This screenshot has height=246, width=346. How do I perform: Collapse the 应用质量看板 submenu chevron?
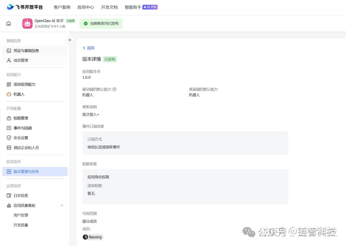pyautogui.click(x=62, y=205)
